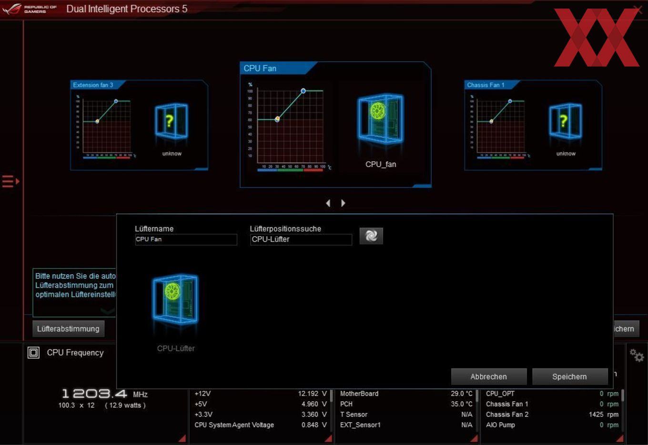Select the Chassis Fan 1 card

[x=533, y=125]
